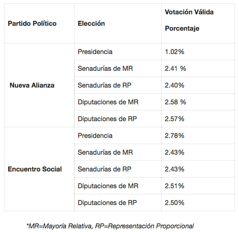Image resolution: width=239 pixels, height=232 pixels.
Task: Click the 2.57% Diputaciones de RP value
Action: pyautogui.click(x=174, y=119)
